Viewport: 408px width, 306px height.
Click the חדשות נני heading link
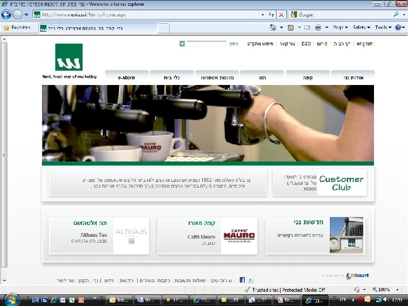[x=309, y=222]
